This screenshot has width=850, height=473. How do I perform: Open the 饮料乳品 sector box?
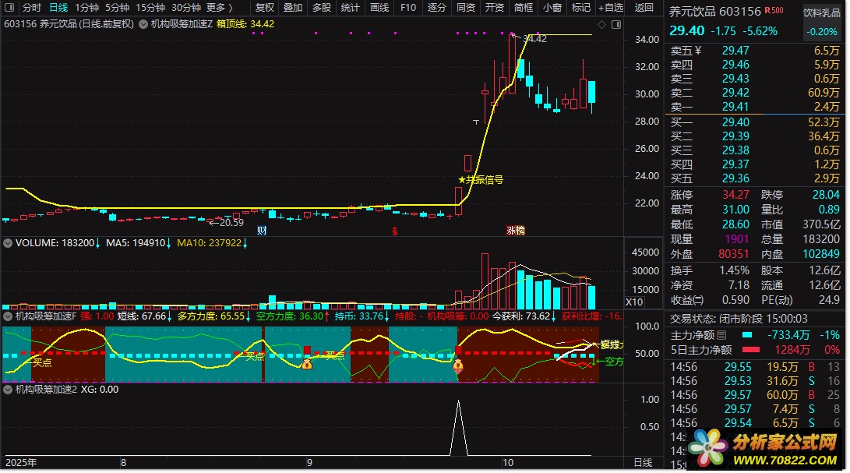click(822, 23)
